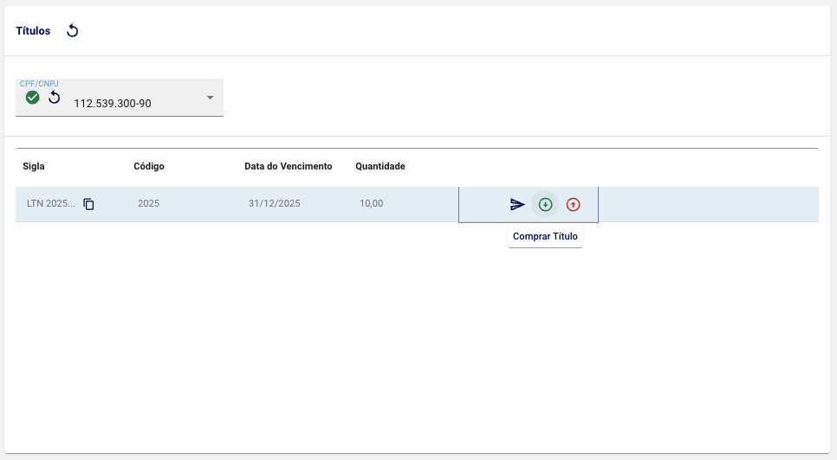Click the Comprar Título tooltip label
This screenshot has height=460, width=837.
coord(545,236)
